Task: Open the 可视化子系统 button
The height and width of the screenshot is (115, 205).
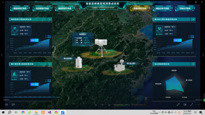Action: (185, 8)
